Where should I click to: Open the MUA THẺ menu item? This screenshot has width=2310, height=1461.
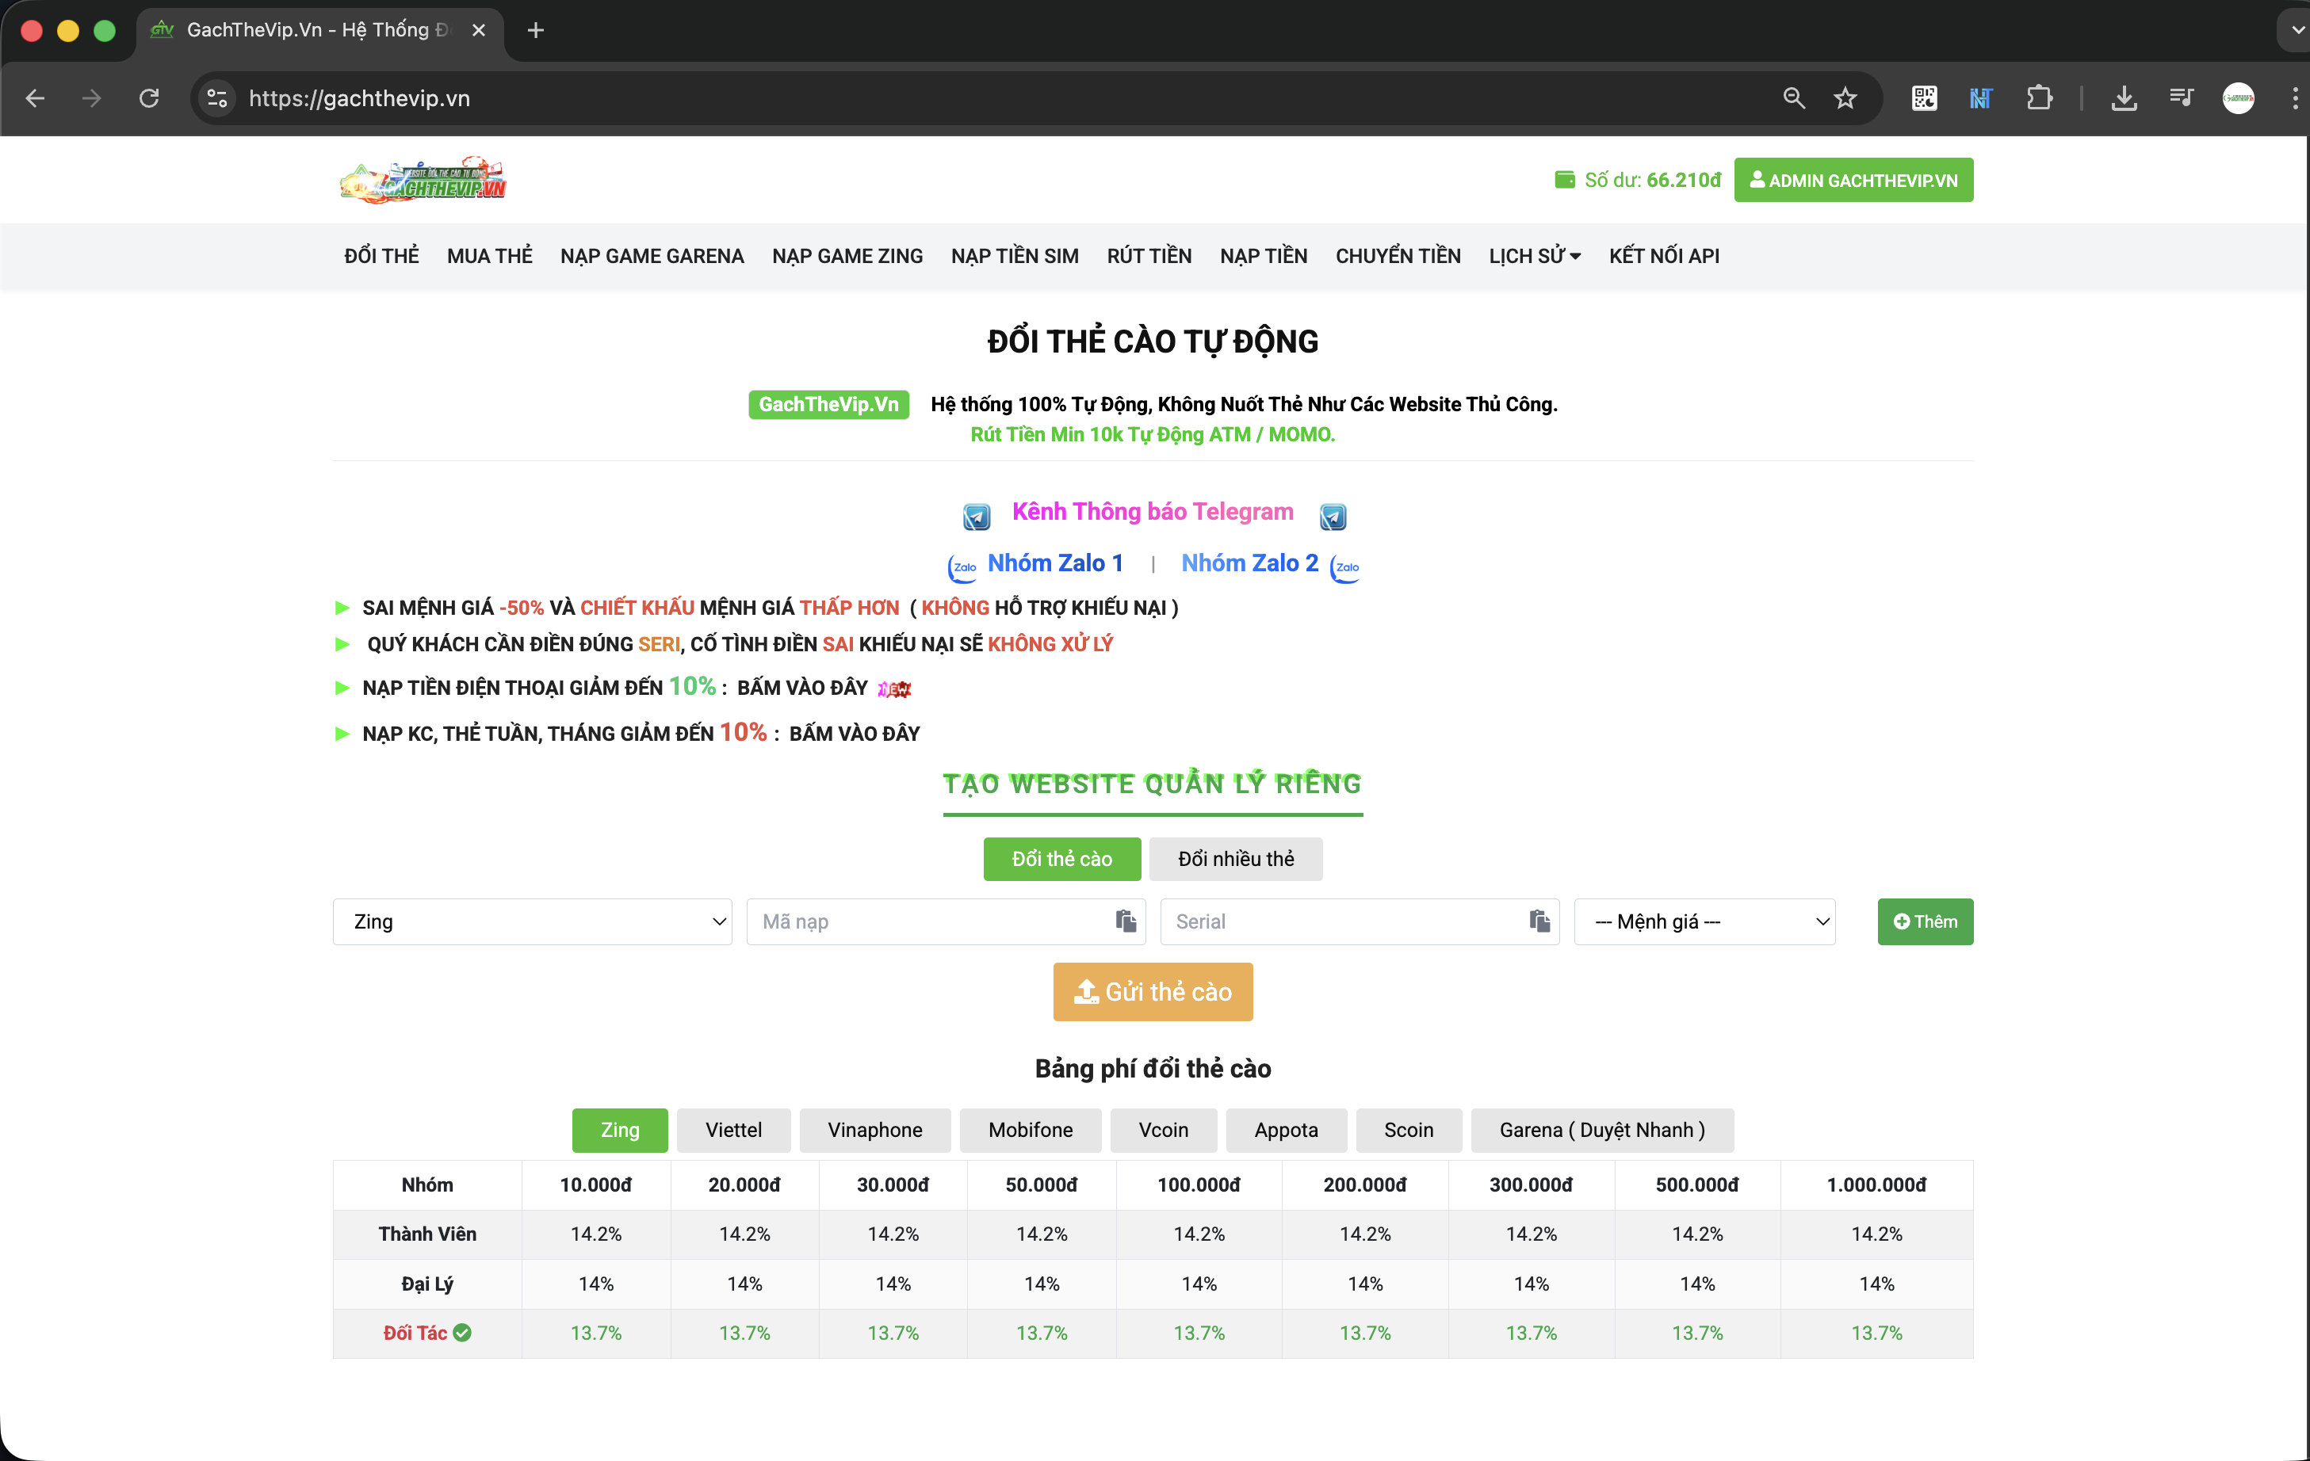pyautogui.click(x=489, y=256)
